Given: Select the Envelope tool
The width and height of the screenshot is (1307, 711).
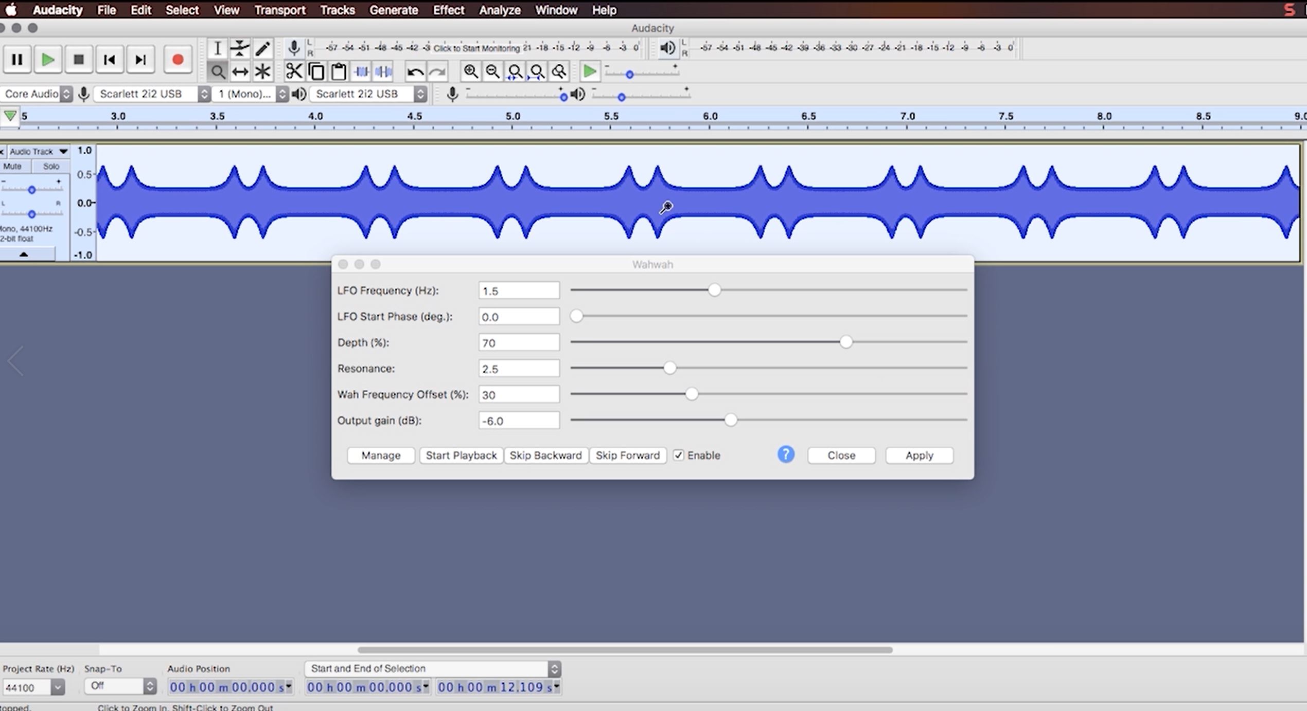Looking at the screenshot, I should [x=240, y=48].
